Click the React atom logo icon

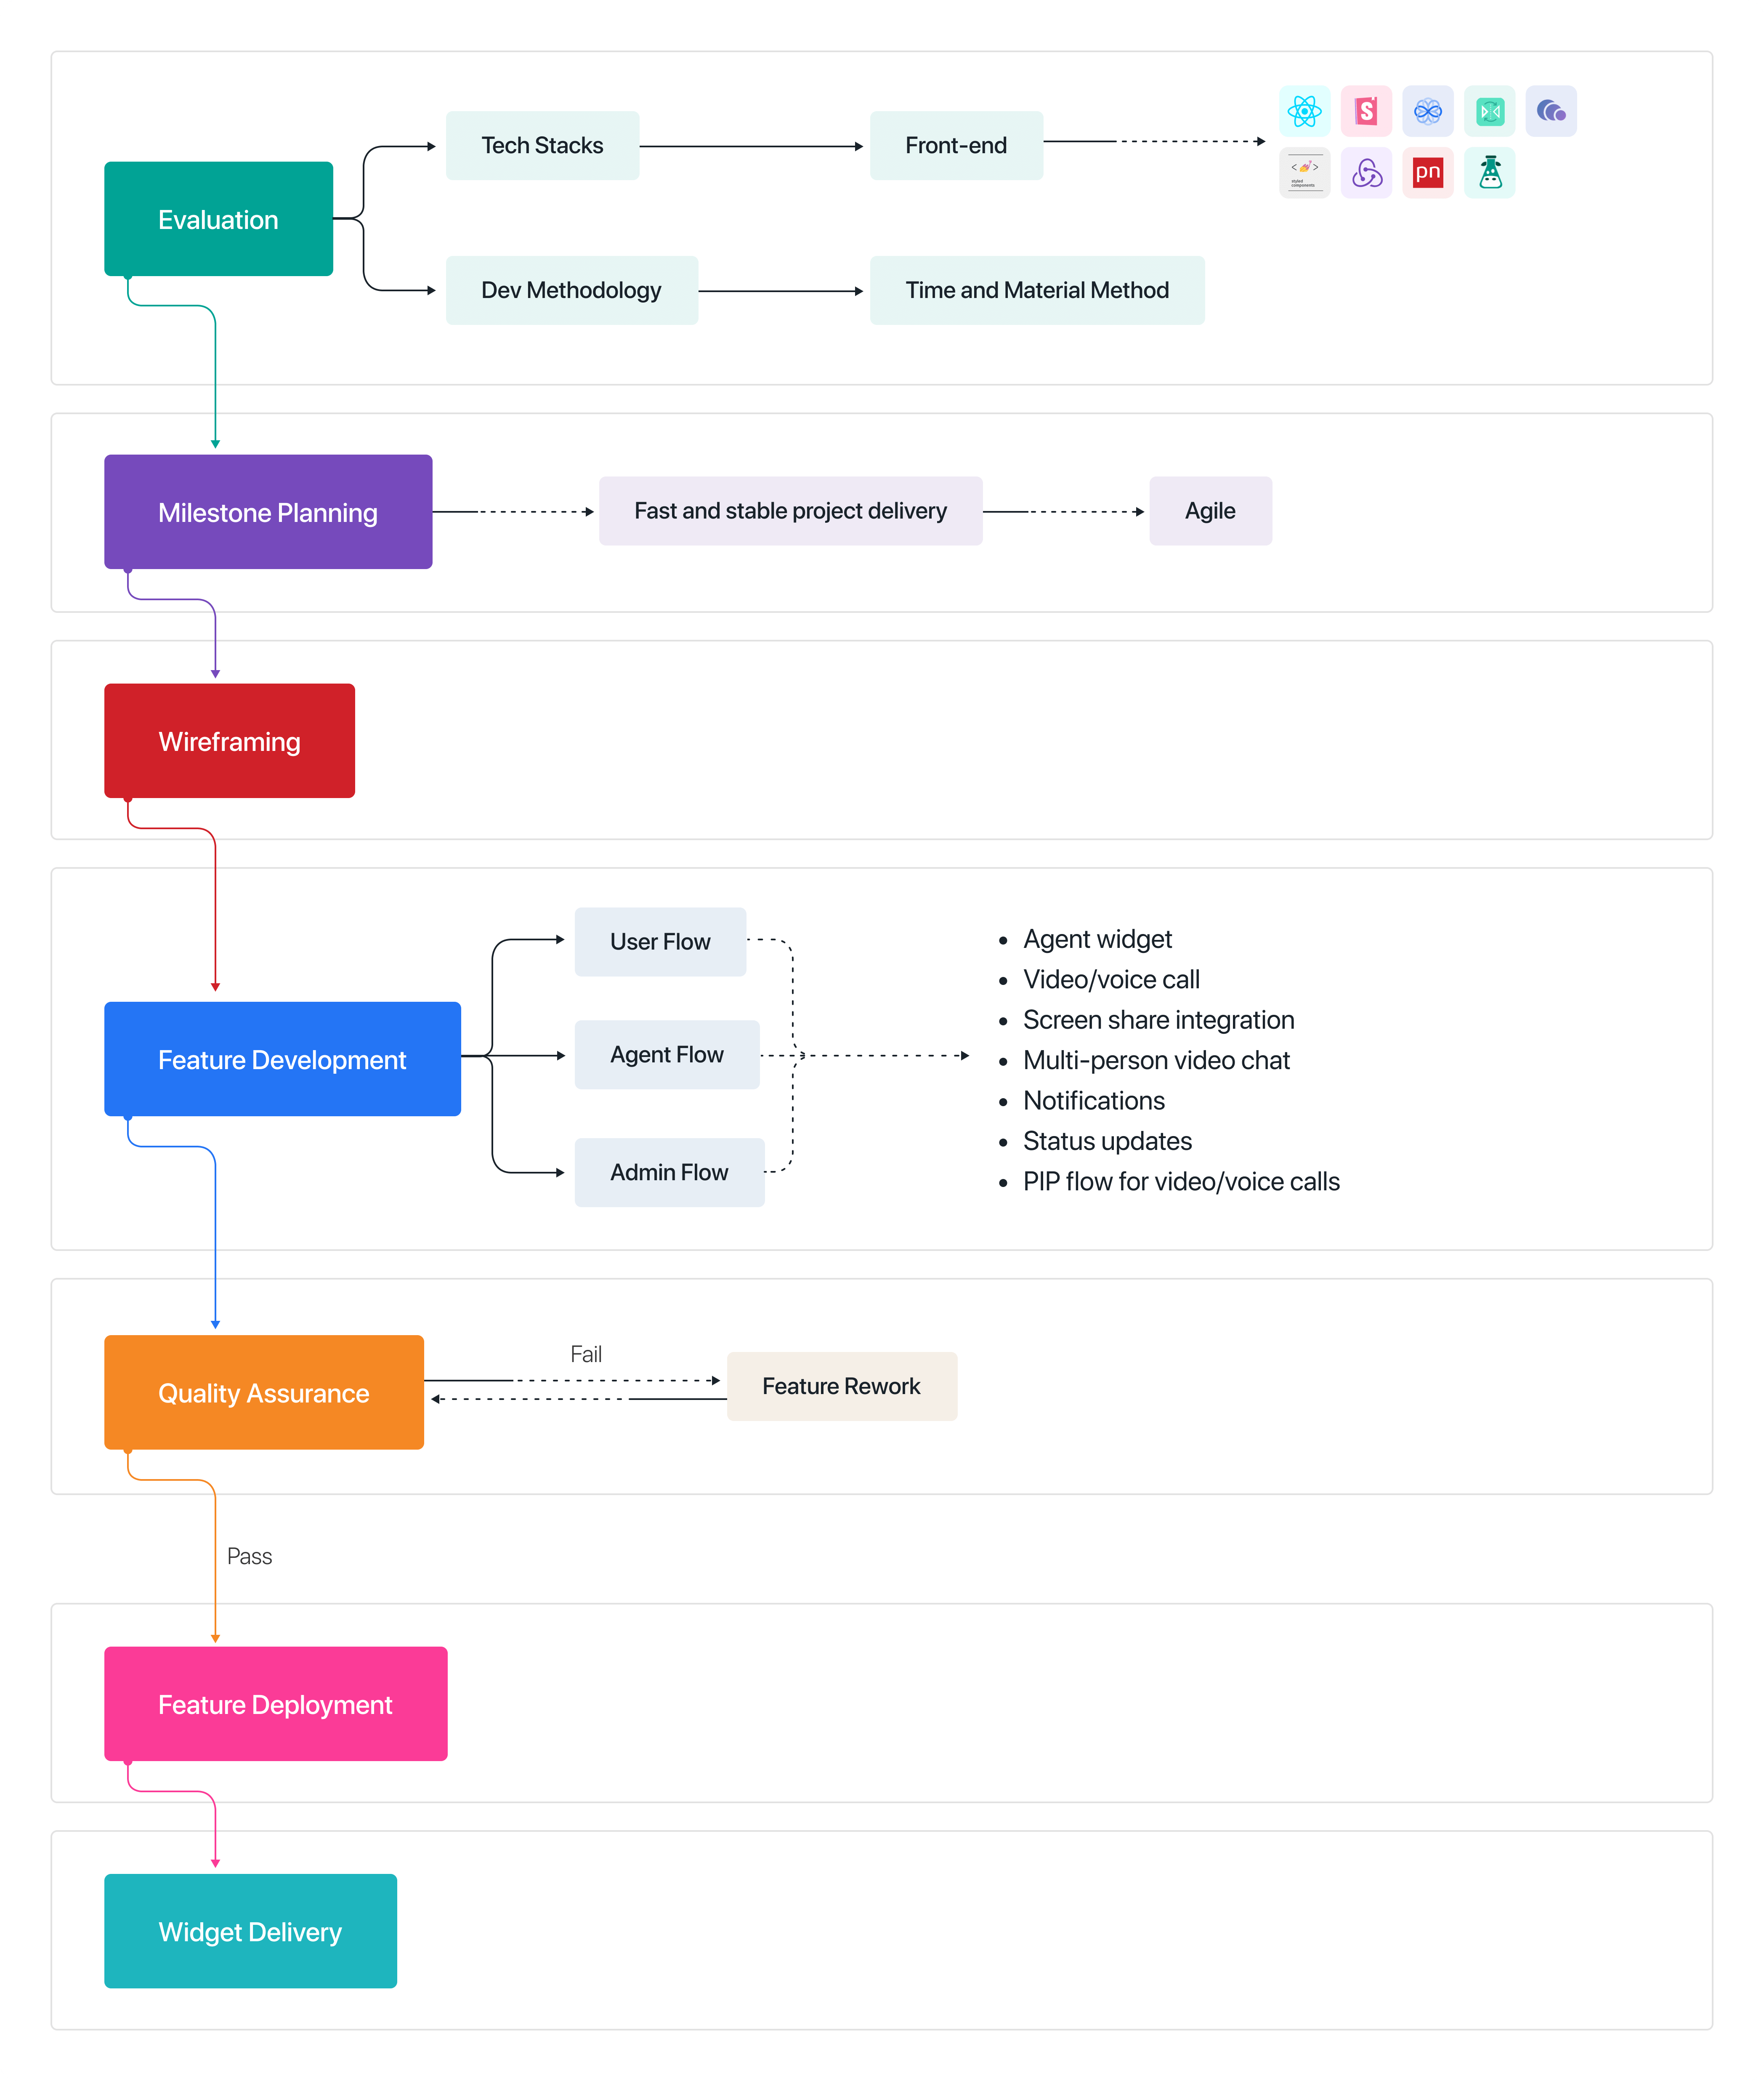tap(1304, 111)
